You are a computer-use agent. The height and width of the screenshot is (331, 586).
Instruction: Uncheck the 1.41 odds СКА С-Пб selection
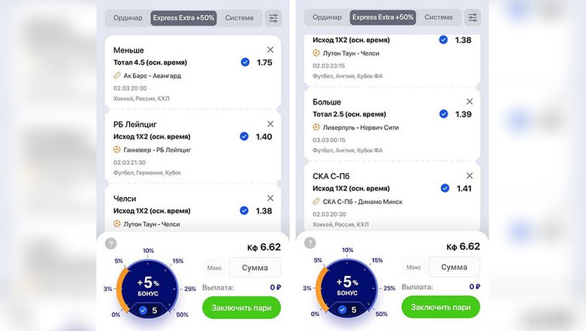[445, 188]
